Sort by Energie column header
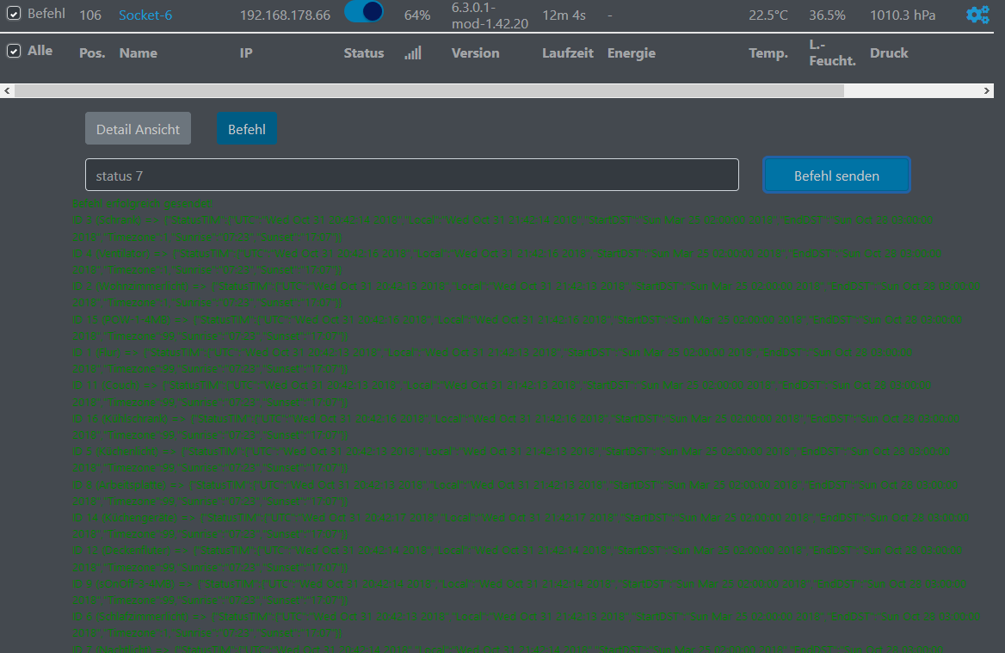Viewport: 1005px width, 653px height. (x=632, y=53)
